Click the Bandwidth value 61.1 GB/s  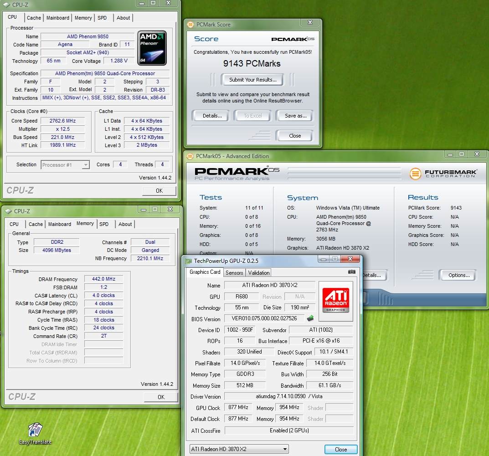pos(329,385)
